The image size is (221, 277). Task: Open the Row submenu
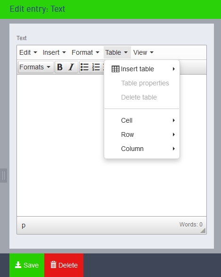(x=142, y=134)
